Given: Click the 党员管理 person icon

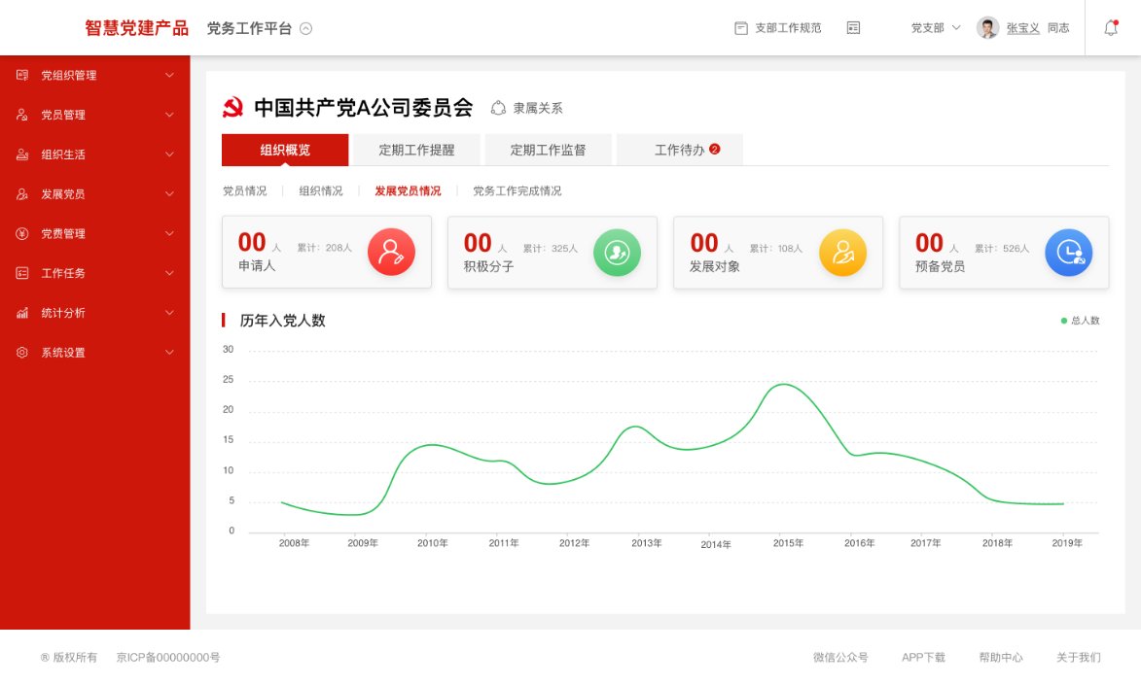Looking at the screenshot, I should (x=21, y=115).
